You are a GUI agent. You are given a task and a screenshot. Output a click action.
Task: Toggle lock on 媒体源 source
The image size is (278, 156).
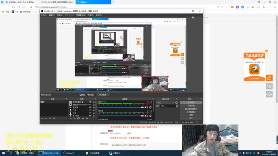[x=93, y=107]
